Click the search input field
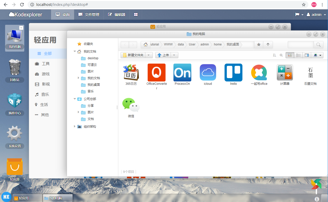Viewport: 328px width, 202px height. tap(301, 45)
